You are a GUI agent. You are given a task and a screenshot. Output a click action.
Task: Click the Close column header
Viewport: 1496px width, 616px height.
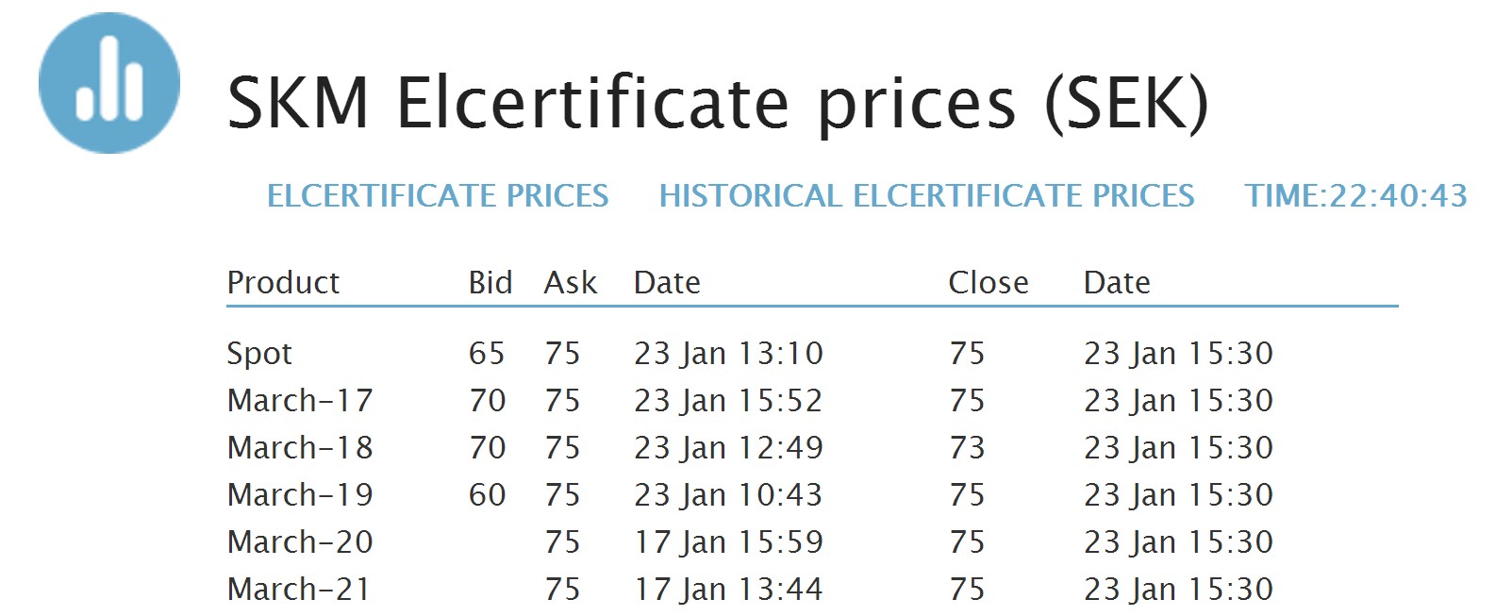(x=988, y=282)
